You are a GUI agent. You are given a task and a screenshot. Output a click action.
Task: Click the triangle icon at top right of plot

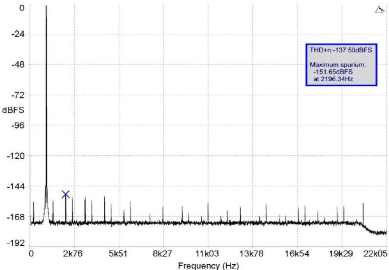pos(380,10)
